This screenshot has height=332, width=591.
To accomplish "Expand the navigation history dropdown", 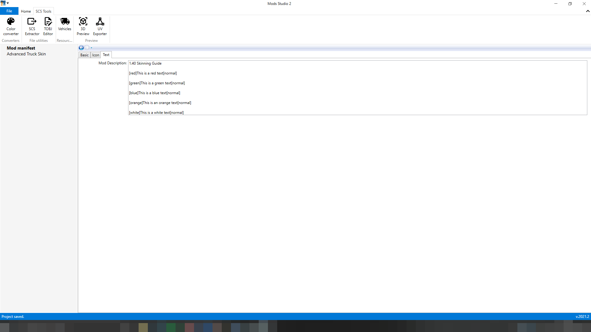I will point(91,48).
